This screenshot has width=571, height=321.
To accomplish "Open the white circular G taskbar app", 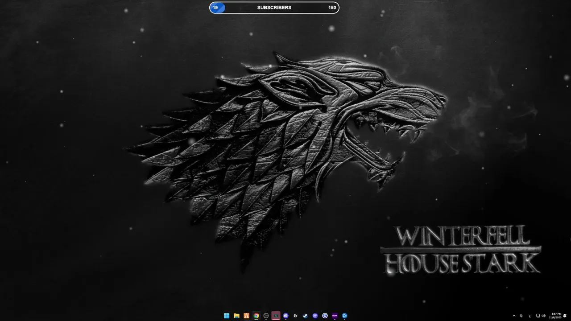I will 325,316.
